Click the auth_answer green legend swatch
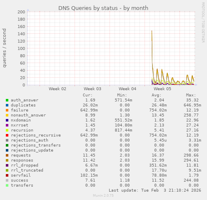The height and width of the screenshot is (200, 207). pos(7,100)
